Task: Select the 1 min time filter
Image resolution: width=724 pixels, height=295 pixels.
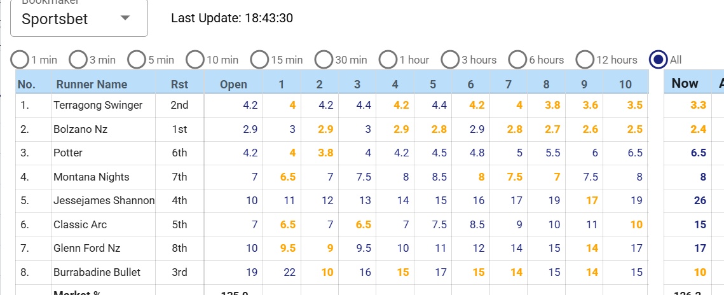Action: click(20, 60)
